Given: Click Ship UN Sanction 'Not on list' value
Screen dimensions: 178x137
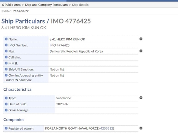Looking at the screenshot, I should tap(57, 69).
